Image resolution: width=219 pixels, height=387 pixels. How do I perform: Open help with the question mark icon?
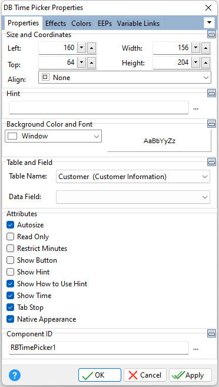click(x=15, y=375)
